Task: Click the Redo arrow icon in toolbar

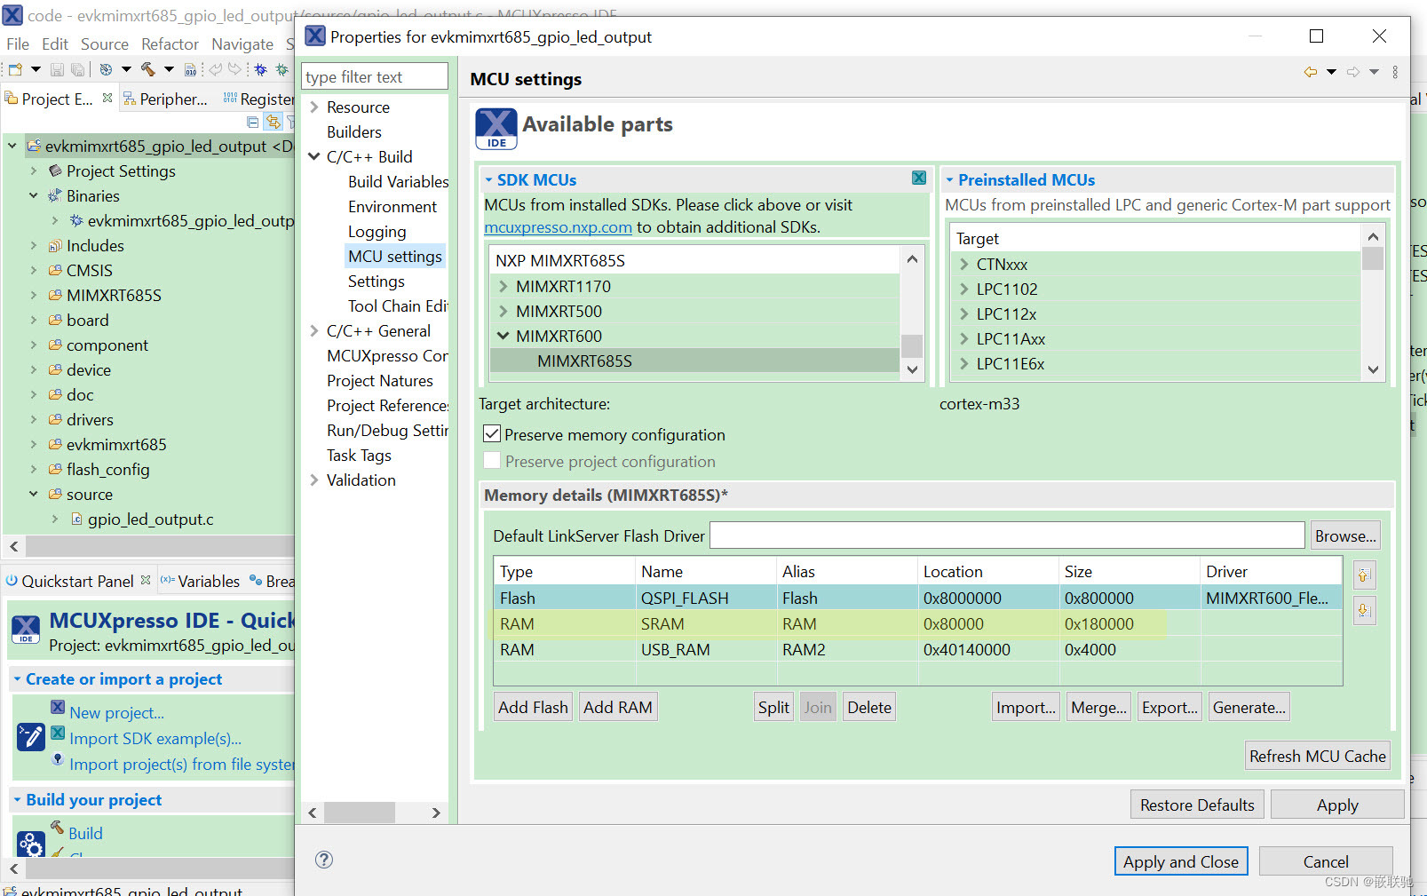Action: tap(234, 69)
